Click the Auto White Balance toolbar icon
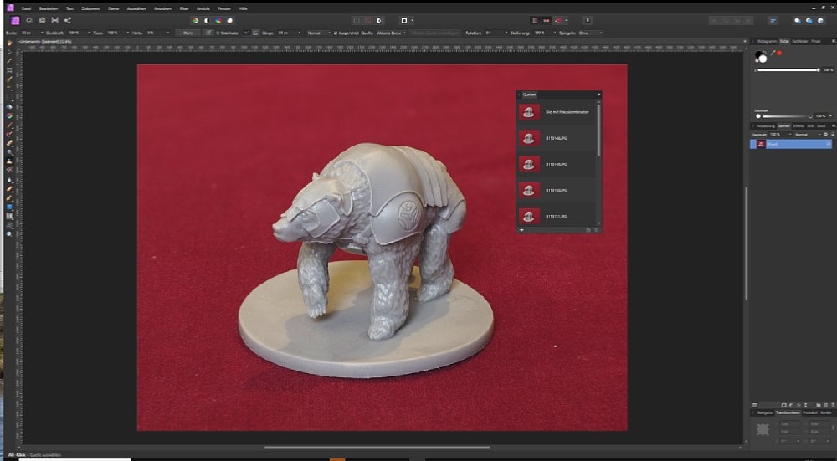The width and height of the screenshot is (837, 461). [230, 19]
